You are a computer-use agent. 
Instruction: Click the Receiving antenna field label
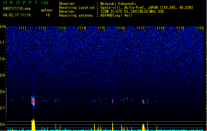(x=76, y=15)
